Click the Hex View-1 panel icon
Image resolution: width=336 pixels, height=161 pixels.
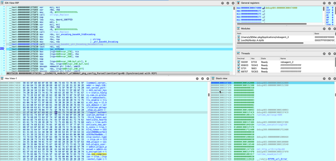[2, 78]
